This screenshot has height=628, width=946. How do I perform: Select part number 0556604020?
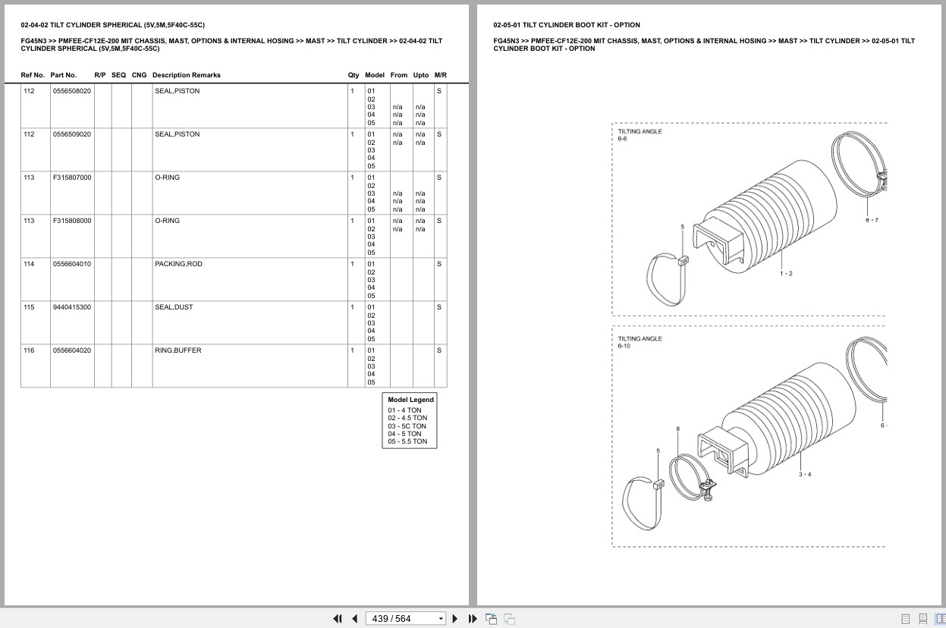(72, 350)
